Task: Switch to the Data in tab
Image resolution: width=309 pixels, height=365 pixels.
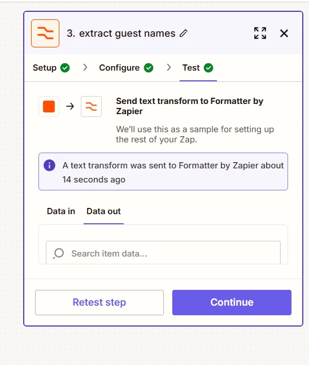Action: click(x=61, y=211)
